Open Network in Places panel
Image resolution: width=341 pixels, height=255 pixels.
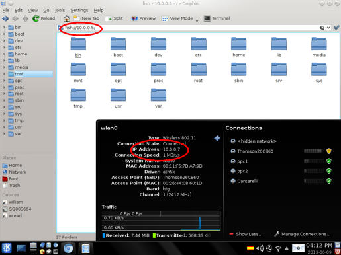pos(15,172)
